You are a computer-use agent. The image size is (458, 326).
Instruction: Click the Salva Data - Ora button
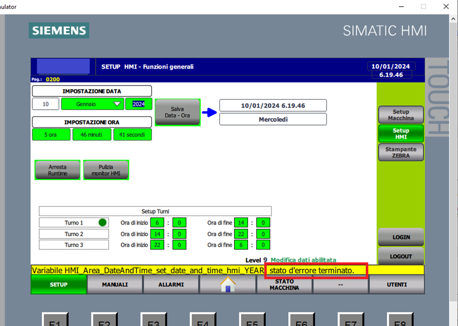(x=178, y=112)
